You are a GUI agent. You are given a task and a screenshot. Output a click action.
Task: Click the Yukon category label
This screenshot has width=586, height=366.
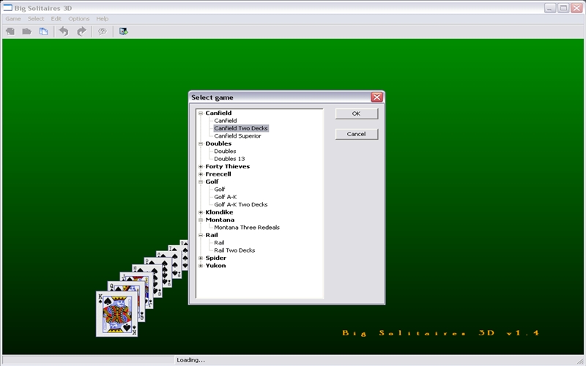coord(215,266)
